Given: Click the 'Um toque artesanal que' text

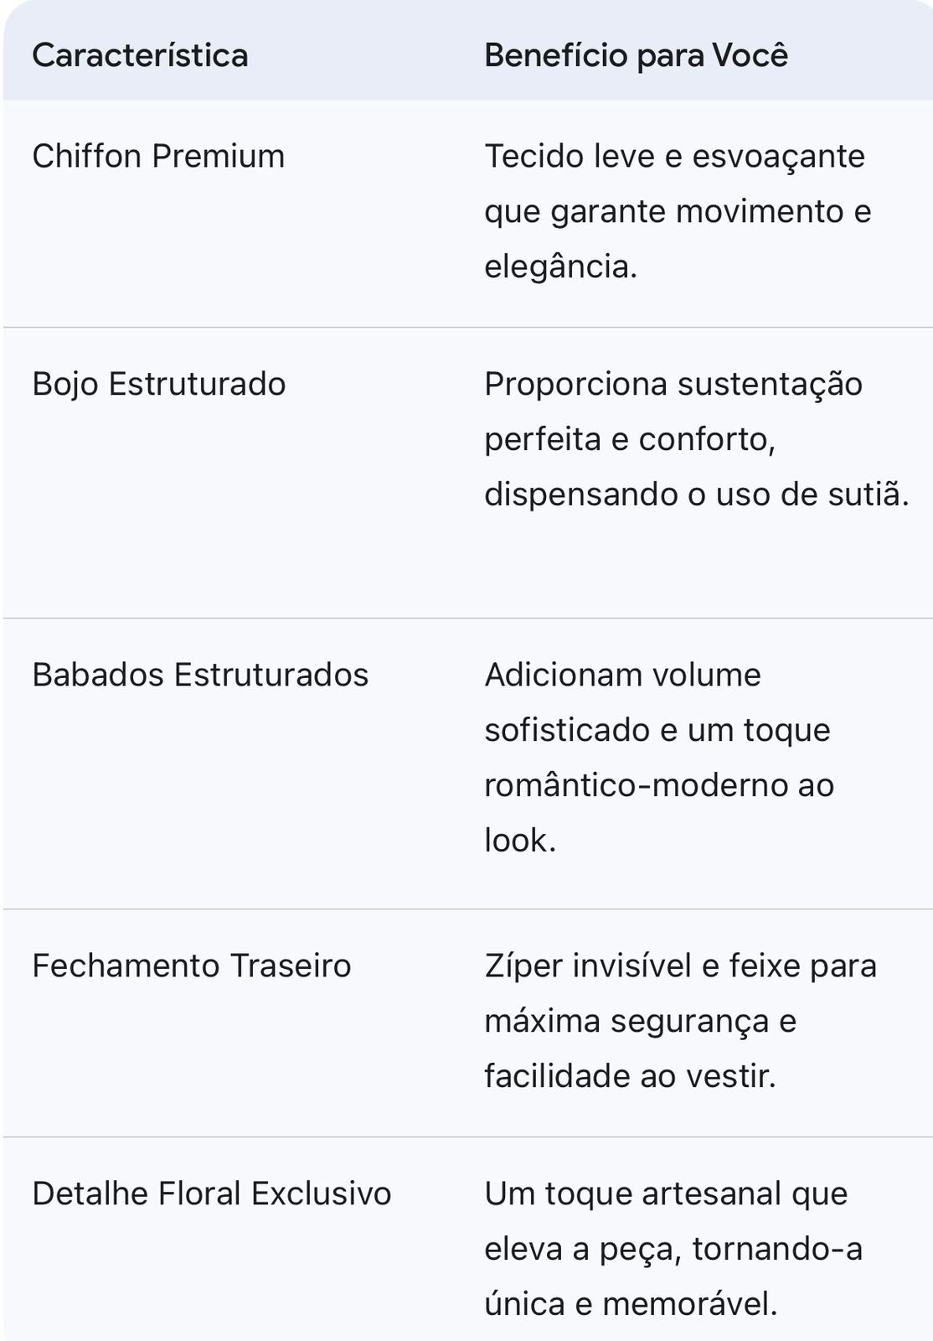Looking at the screenshot, I should pos(666,1194).
